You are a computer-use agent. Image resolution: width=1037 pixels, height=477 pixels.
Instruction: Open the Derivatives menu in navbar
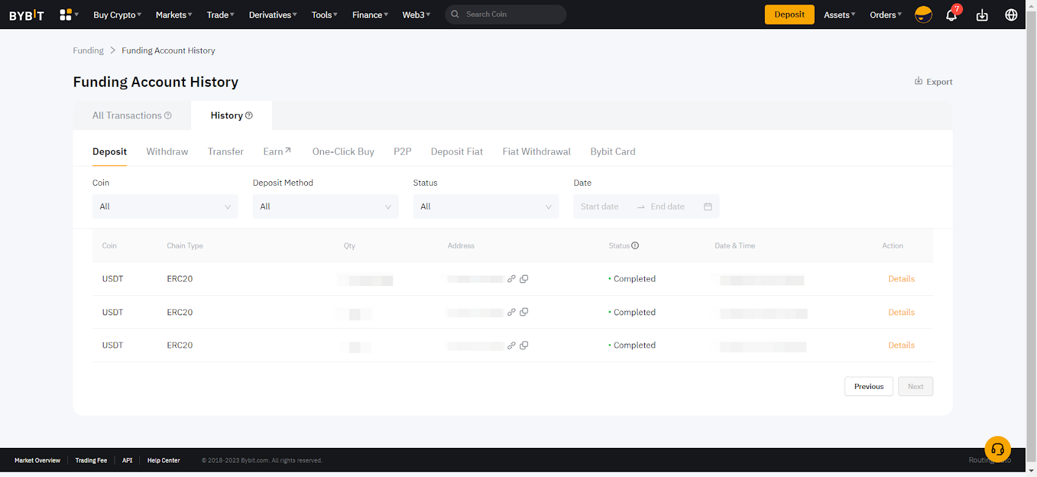coord(272,15)
